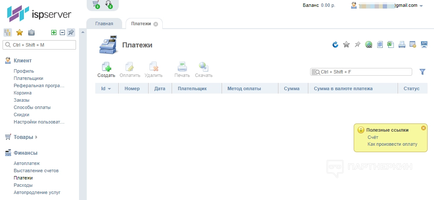Expand the Товары section
434x200 pixels.
pos(23,137)
